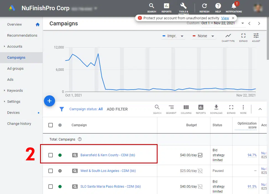Open the Impr. metric dropdown
The image size is (269, 194).
pos(173,36)
